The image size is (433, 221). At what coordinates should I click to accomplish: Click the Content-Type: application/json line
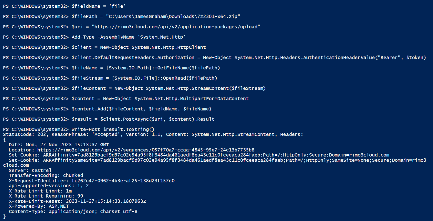click(73, 211)
